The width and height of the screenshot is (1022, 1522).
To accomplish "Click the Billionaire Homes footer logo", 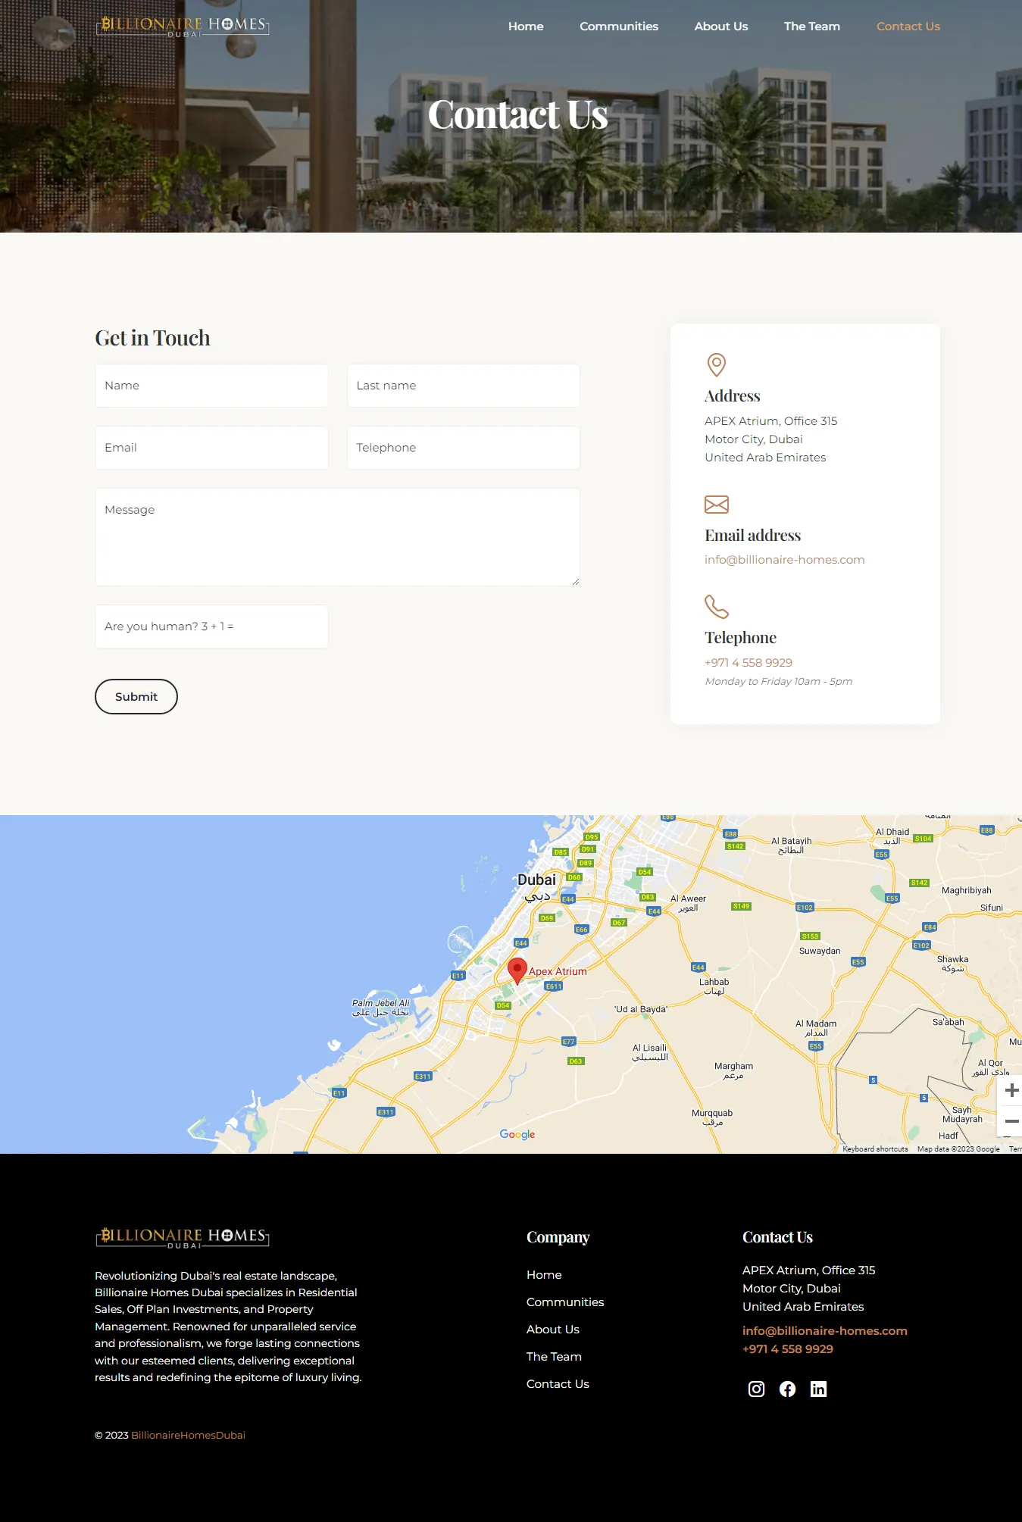I will coord(183,1238).
